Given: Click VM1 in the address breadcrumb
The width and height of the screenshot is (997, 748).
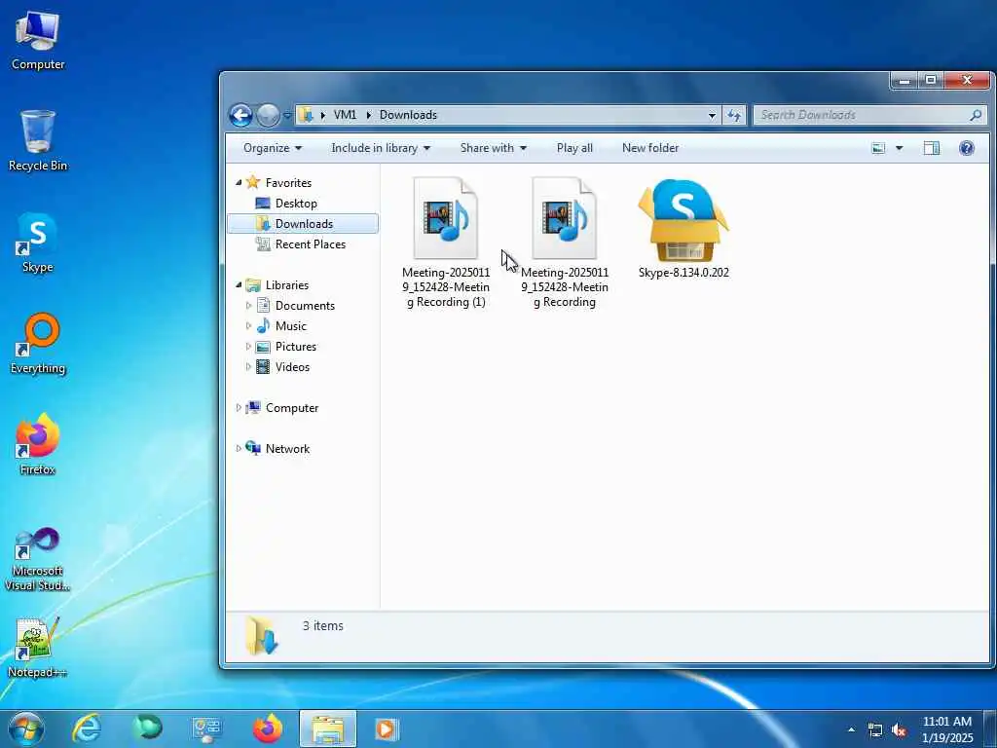Looking at the screenshot, I should 345,115.
